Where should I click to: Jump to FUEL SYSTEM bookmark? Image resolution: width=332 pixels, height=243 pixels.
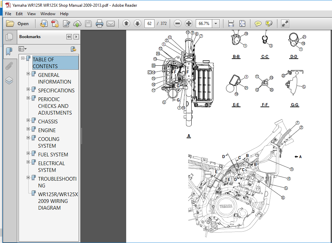[x=53, y=155]
